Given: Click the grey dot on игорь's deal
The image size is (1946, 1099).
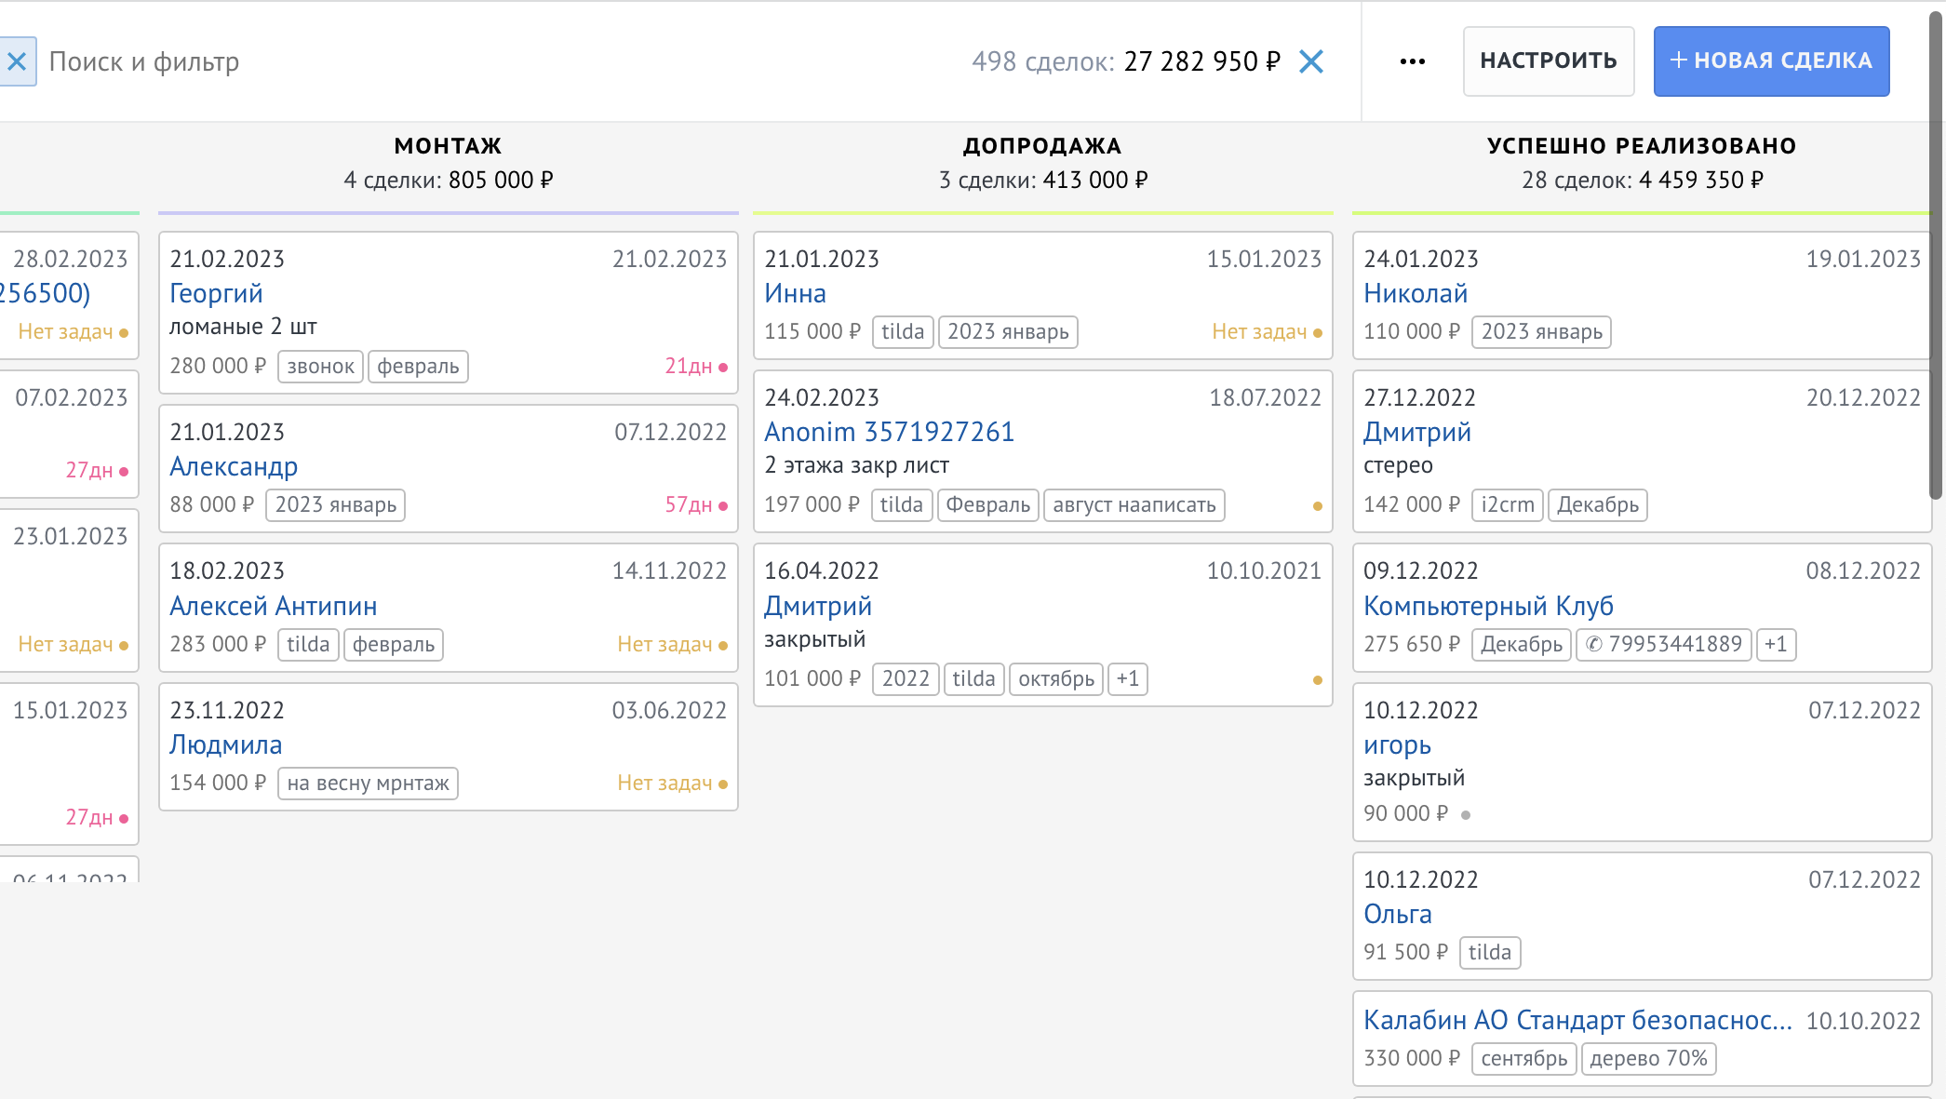Looking at the screenshot, I should [x=1466, y=815].
